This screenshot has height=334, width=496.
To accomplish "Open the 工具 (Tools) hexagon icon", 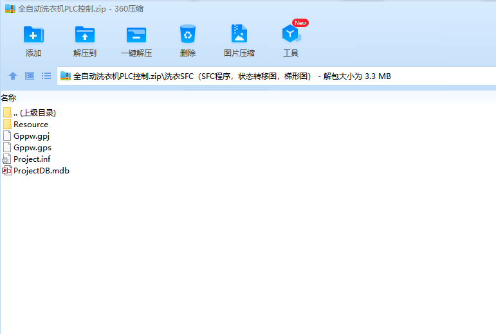I will click(291, 34).
